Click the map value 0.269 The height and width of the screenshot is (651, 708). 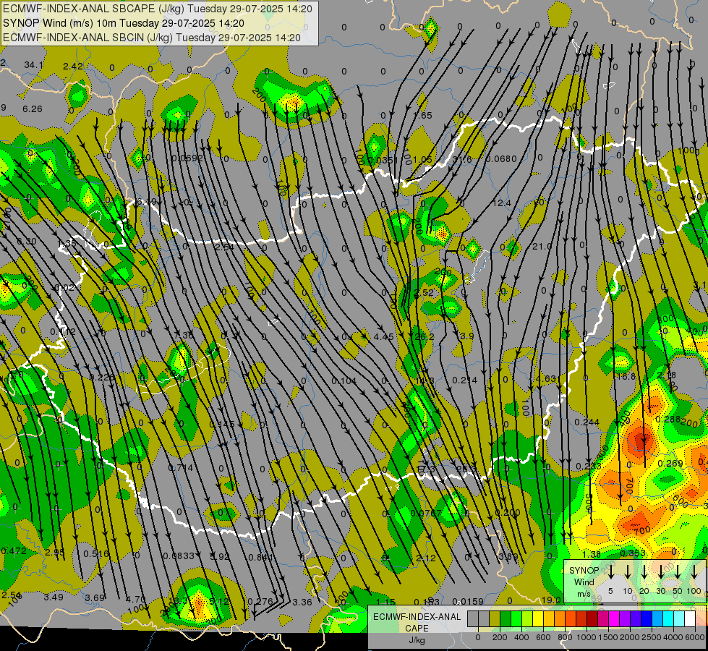click(x=670, y=463)
